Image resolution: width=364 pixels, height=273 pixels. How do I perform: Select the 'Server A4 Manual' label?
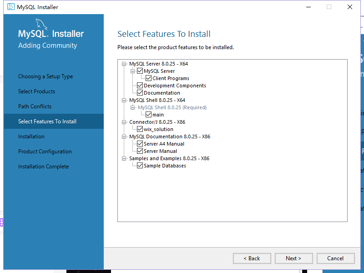coord(164,144)
